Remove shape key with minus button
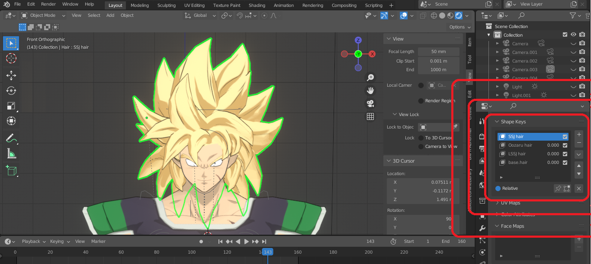591x264 pixels. tap(579, 143)
